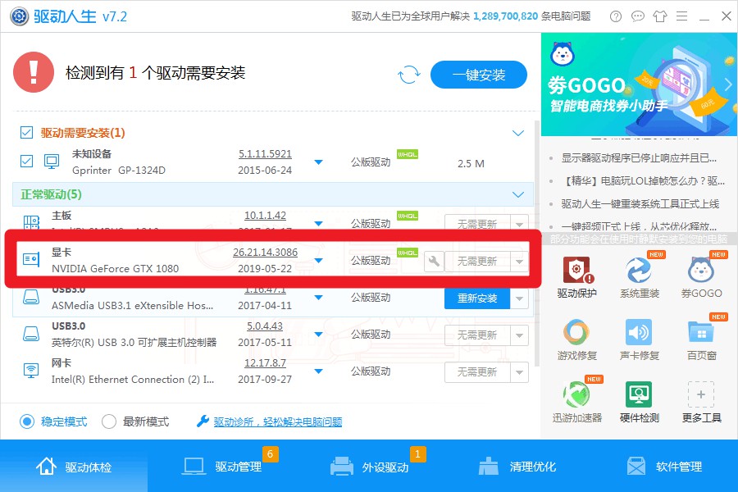Click the 2.5 M driver size text
The image size is (738, 492).
(471, 163)
